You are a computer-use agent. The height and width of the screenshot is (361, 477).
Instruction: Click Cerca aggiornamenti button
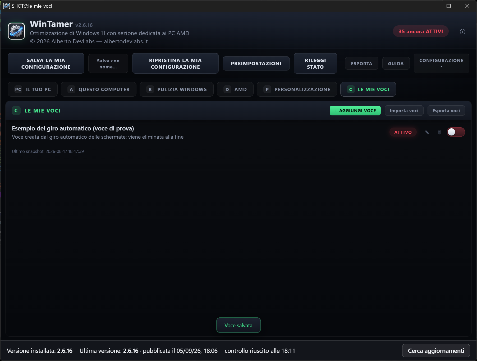[436, 351]
